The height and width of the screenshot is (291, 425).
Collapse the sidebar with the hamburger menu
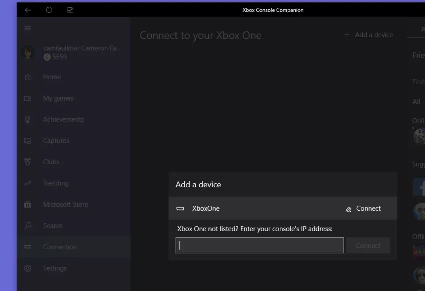click(x=28, y=28)
